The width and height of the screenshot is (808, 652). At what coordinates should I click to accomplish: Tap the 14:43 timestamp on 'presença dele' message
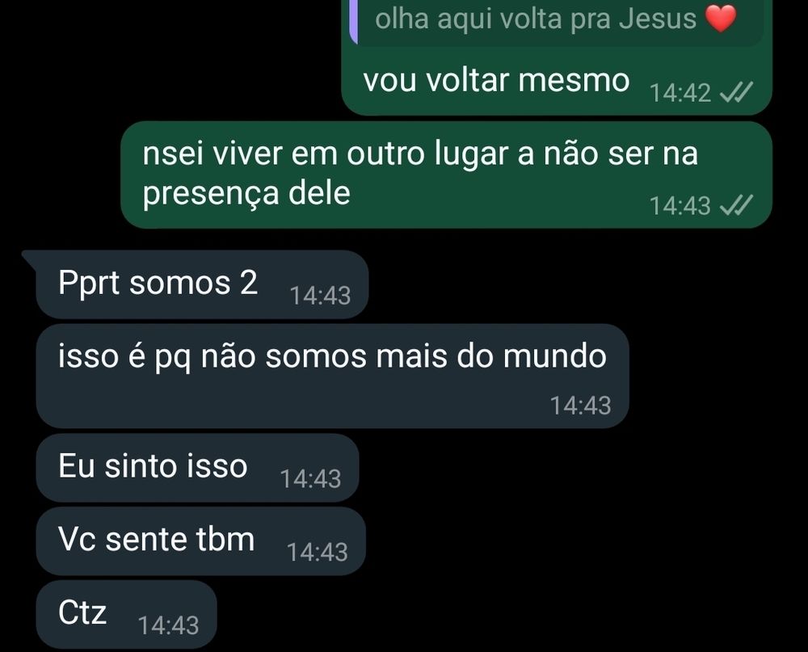[680, 206]
